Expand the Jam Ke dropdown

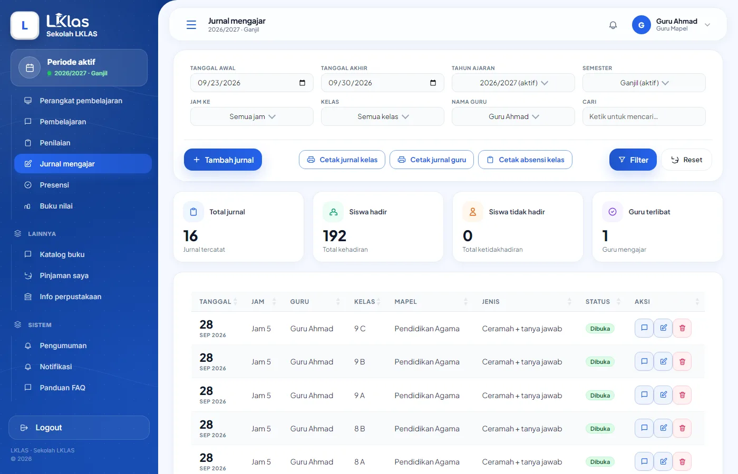click(251, 116)
